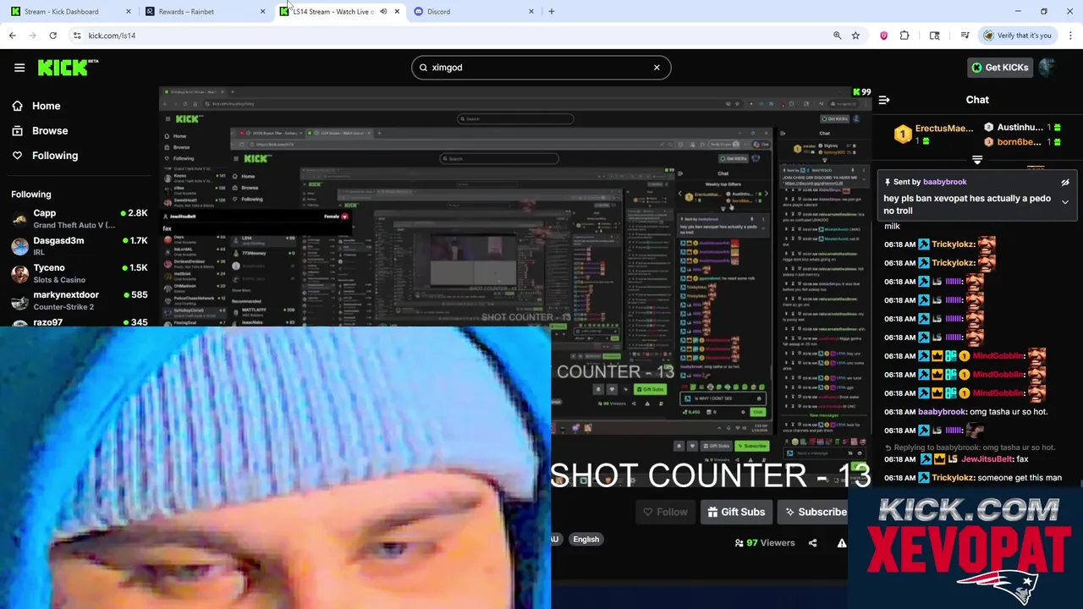Click Verify that it's you chip
The height and width of the screenshot is (609, 1083).
(x=1017, y=36)
